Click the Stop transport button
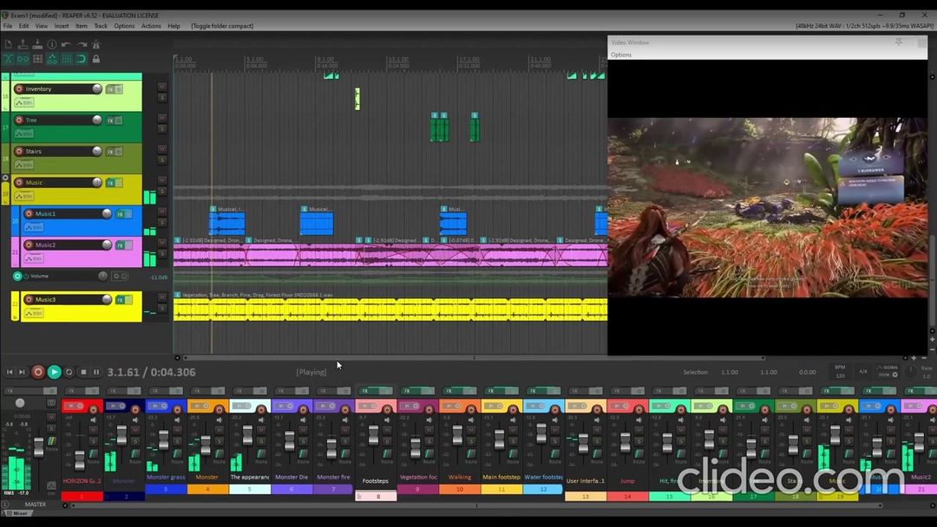The image size is (937, 527). [83, 372]
